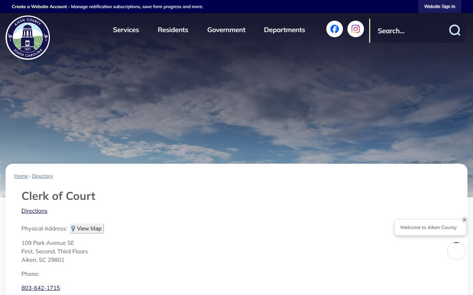Open the Directions link
This screenshot has width=473, height=295.
[x=34, y=211]
